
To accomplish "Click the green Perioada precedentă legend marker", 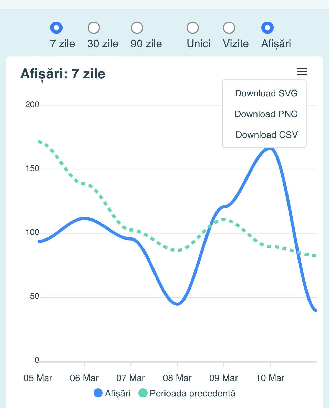I will coord(143,393).
